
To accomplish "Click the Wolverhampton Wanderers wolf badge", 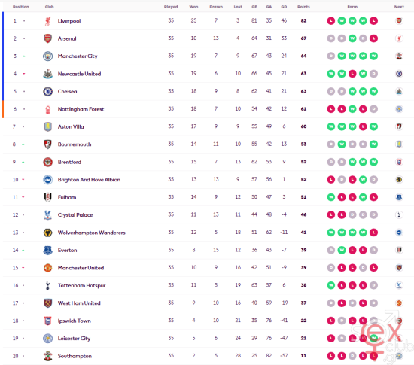I will point(47,233).
